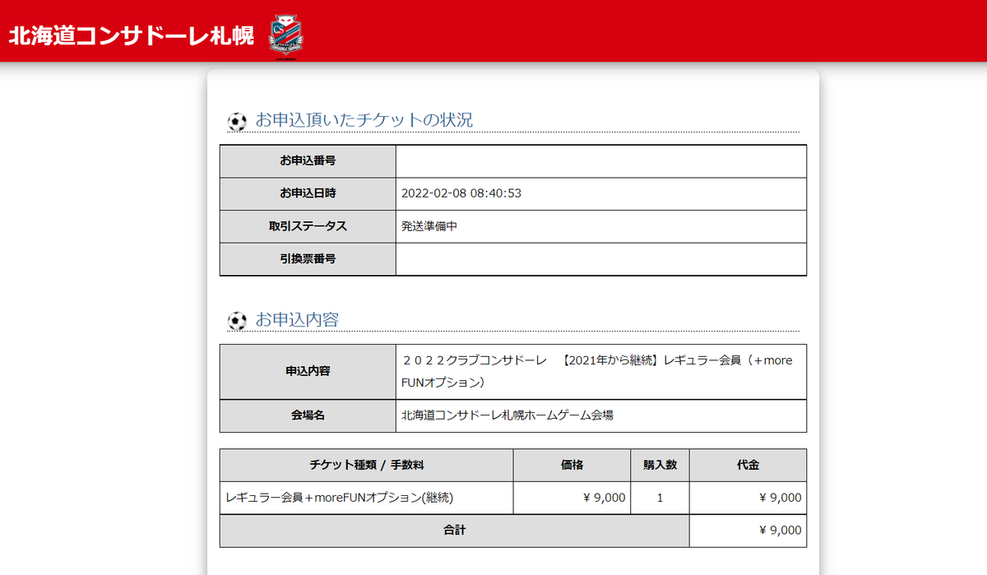Select the お申込内容 section heading
Image resolution: width=987 pixels, height=575 pixels.
297,319
